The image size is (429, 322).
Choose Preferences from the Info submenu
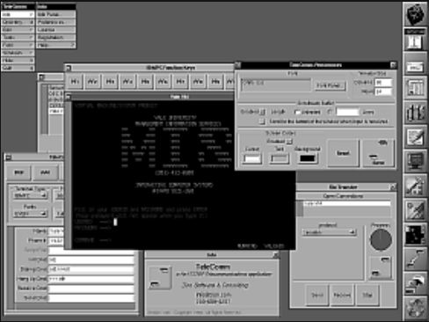click(x=56, y=22)
